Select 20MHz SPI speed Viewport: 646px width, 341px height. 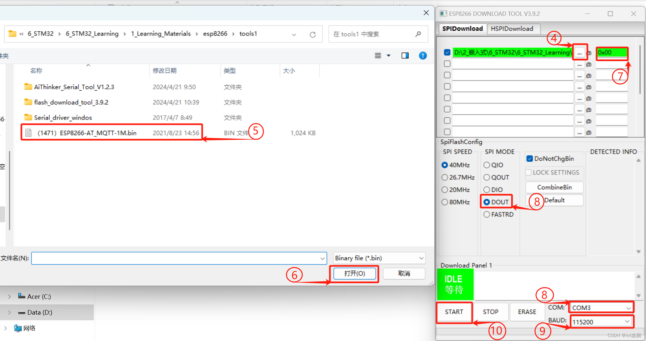(x=456, y=190)
